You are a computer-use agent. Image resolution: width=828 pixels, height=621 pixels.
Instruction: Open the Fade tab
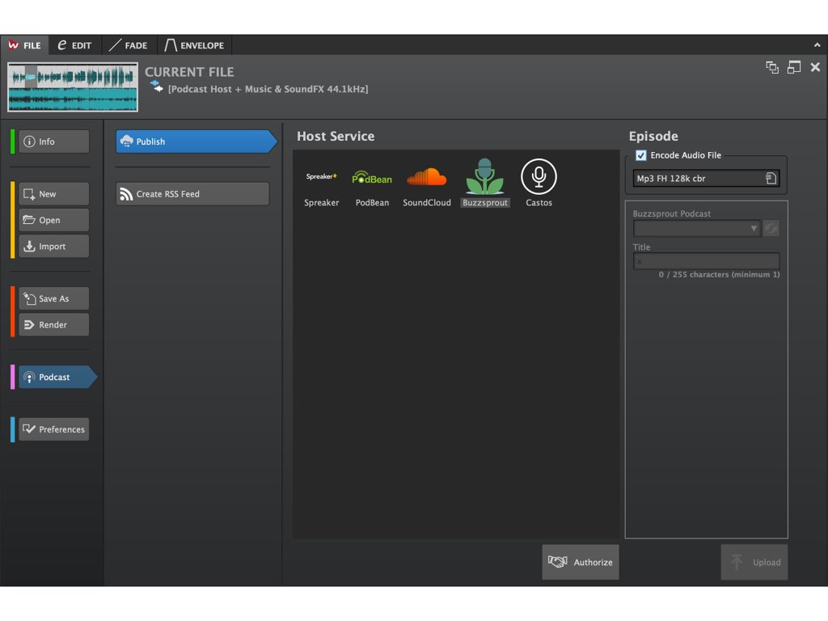tap(129, 45)
